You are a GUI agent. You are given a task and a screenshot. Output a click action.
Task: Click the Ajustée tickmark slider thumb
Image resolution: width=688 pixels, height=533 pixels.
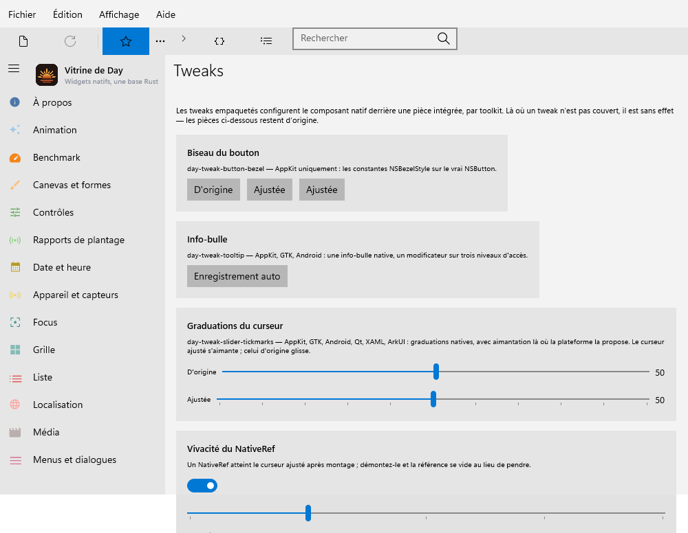click(433, 399)
